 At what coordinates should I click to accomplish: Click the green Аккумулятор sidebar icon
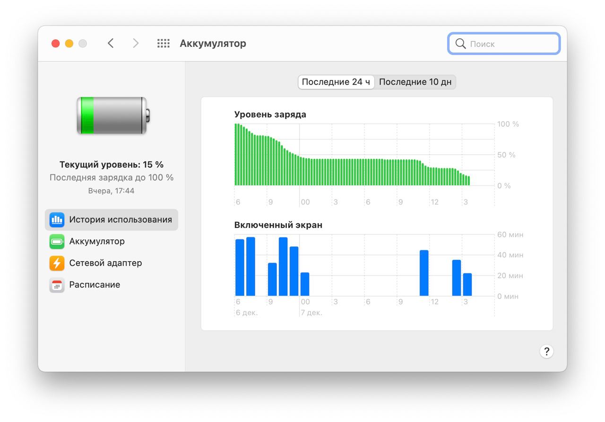[x=57, y=241]
